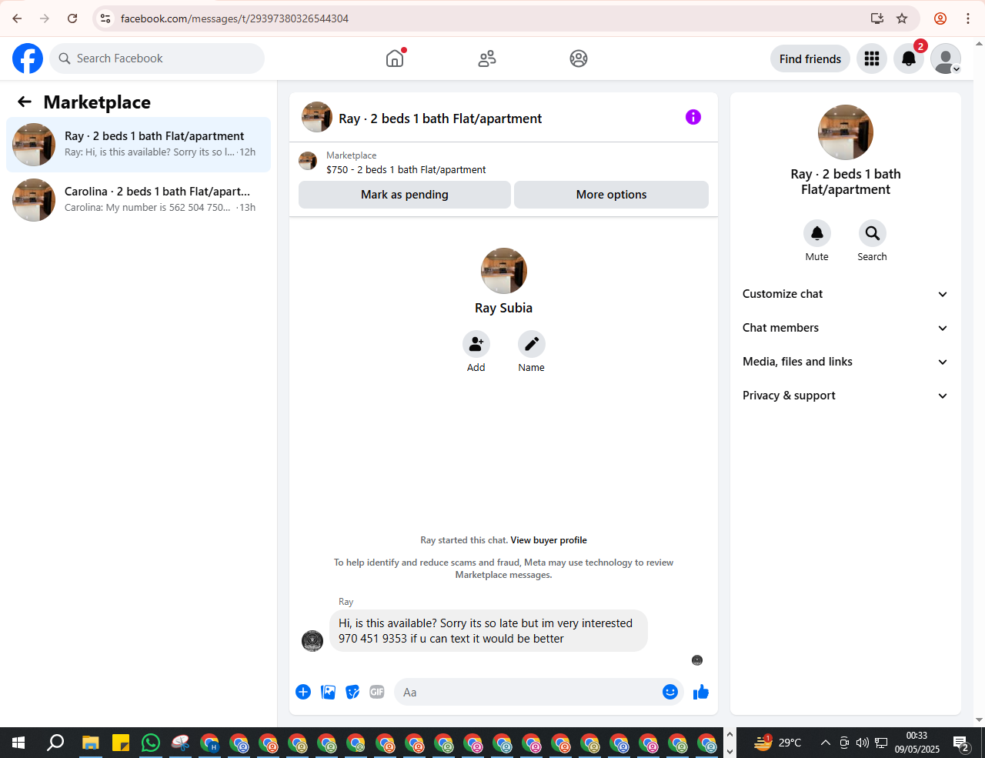The height and width of the screenshot is (758, 985).
Task: Click Ray's message about availability
Action: 489,631
